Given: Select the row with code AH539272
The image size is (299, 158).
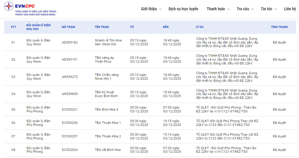Looking at the screenshot, I should point(70,77).
